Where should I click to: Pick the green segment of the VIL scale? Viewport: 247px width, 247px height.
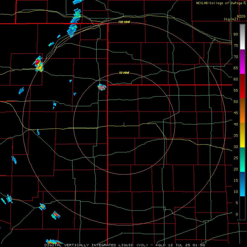point(242,159)
